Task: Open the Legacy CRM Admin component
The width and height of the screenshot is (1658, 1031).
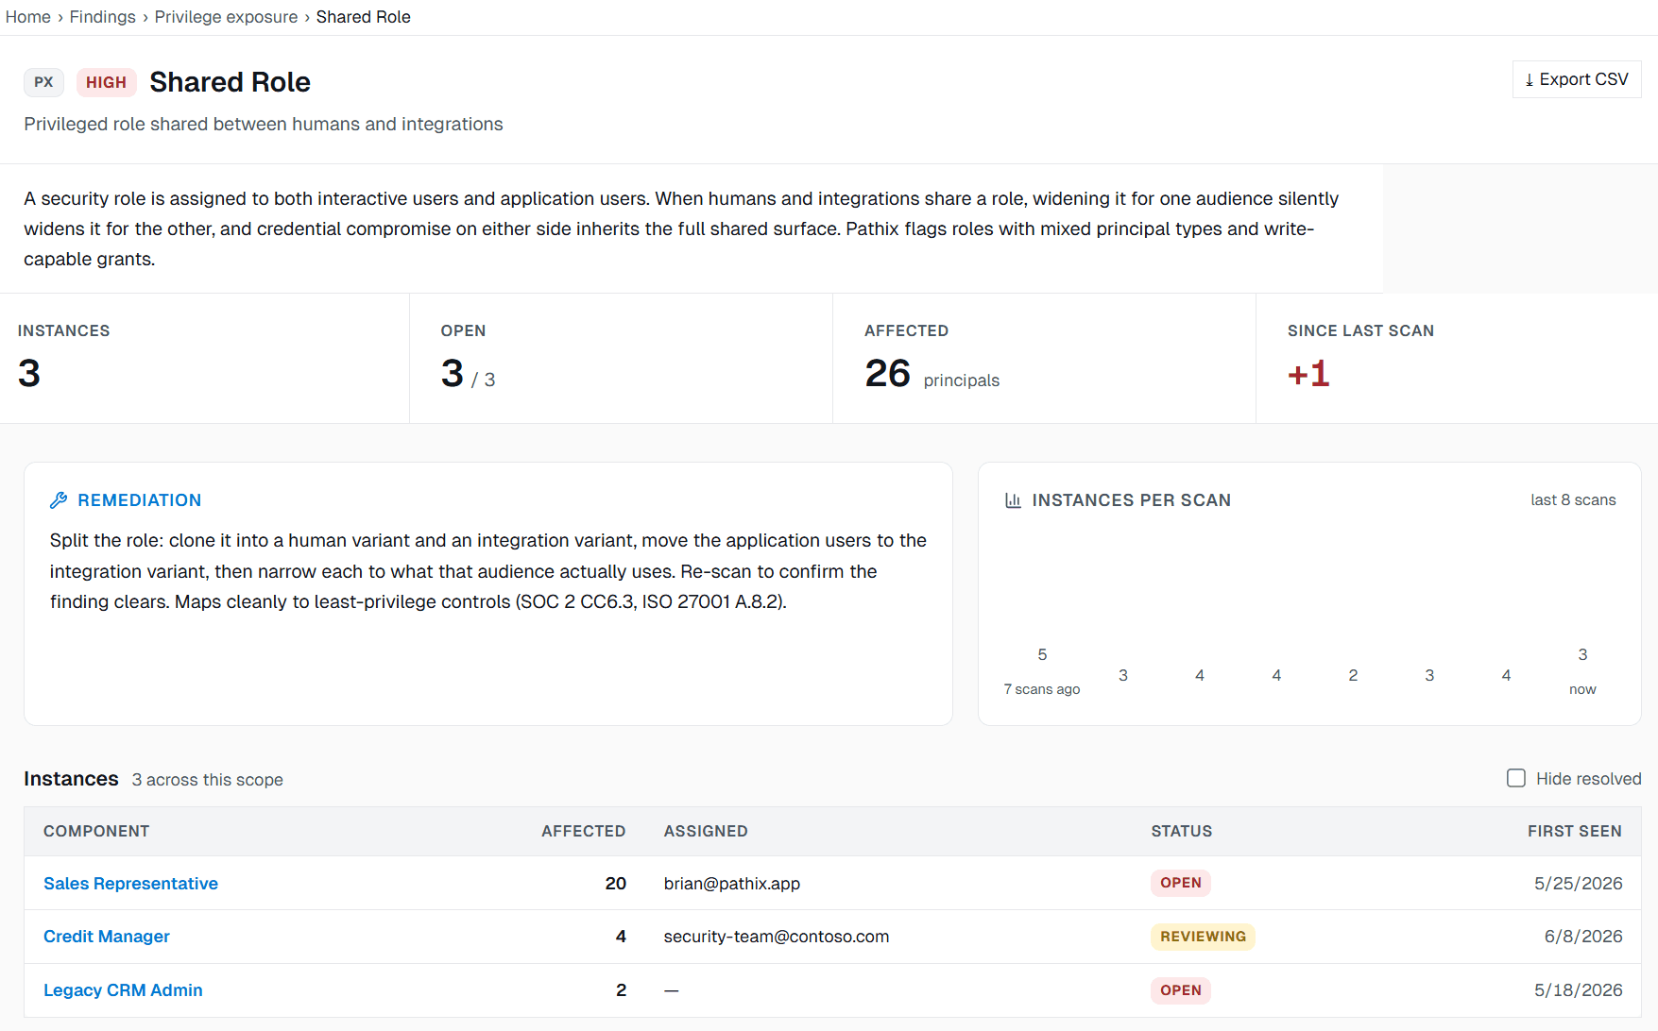Action: 123,990
